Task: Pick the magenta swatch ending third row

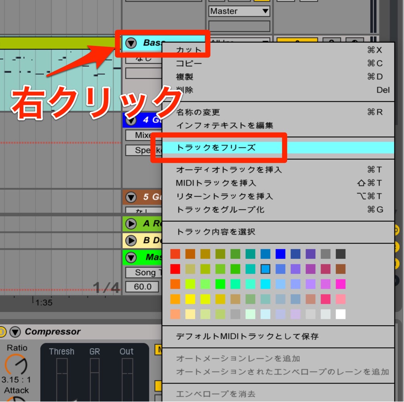Action: click(341, 284)
